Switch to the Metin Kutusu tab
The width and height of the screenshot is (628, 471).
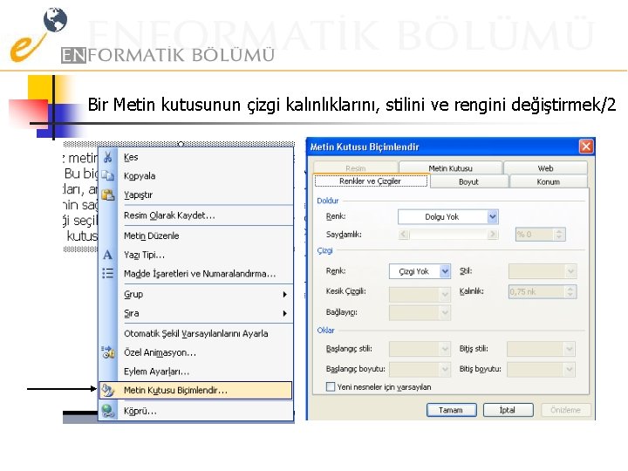click(450, 167)
